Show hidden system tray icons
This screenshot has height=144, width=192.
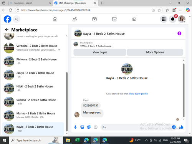click(146, 141)
